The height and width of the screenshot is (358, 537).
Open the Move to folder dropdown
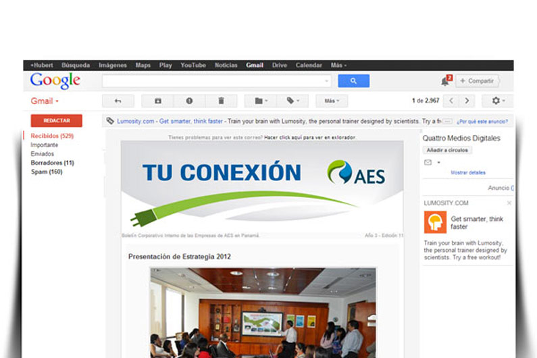click(x=261, y=101)
